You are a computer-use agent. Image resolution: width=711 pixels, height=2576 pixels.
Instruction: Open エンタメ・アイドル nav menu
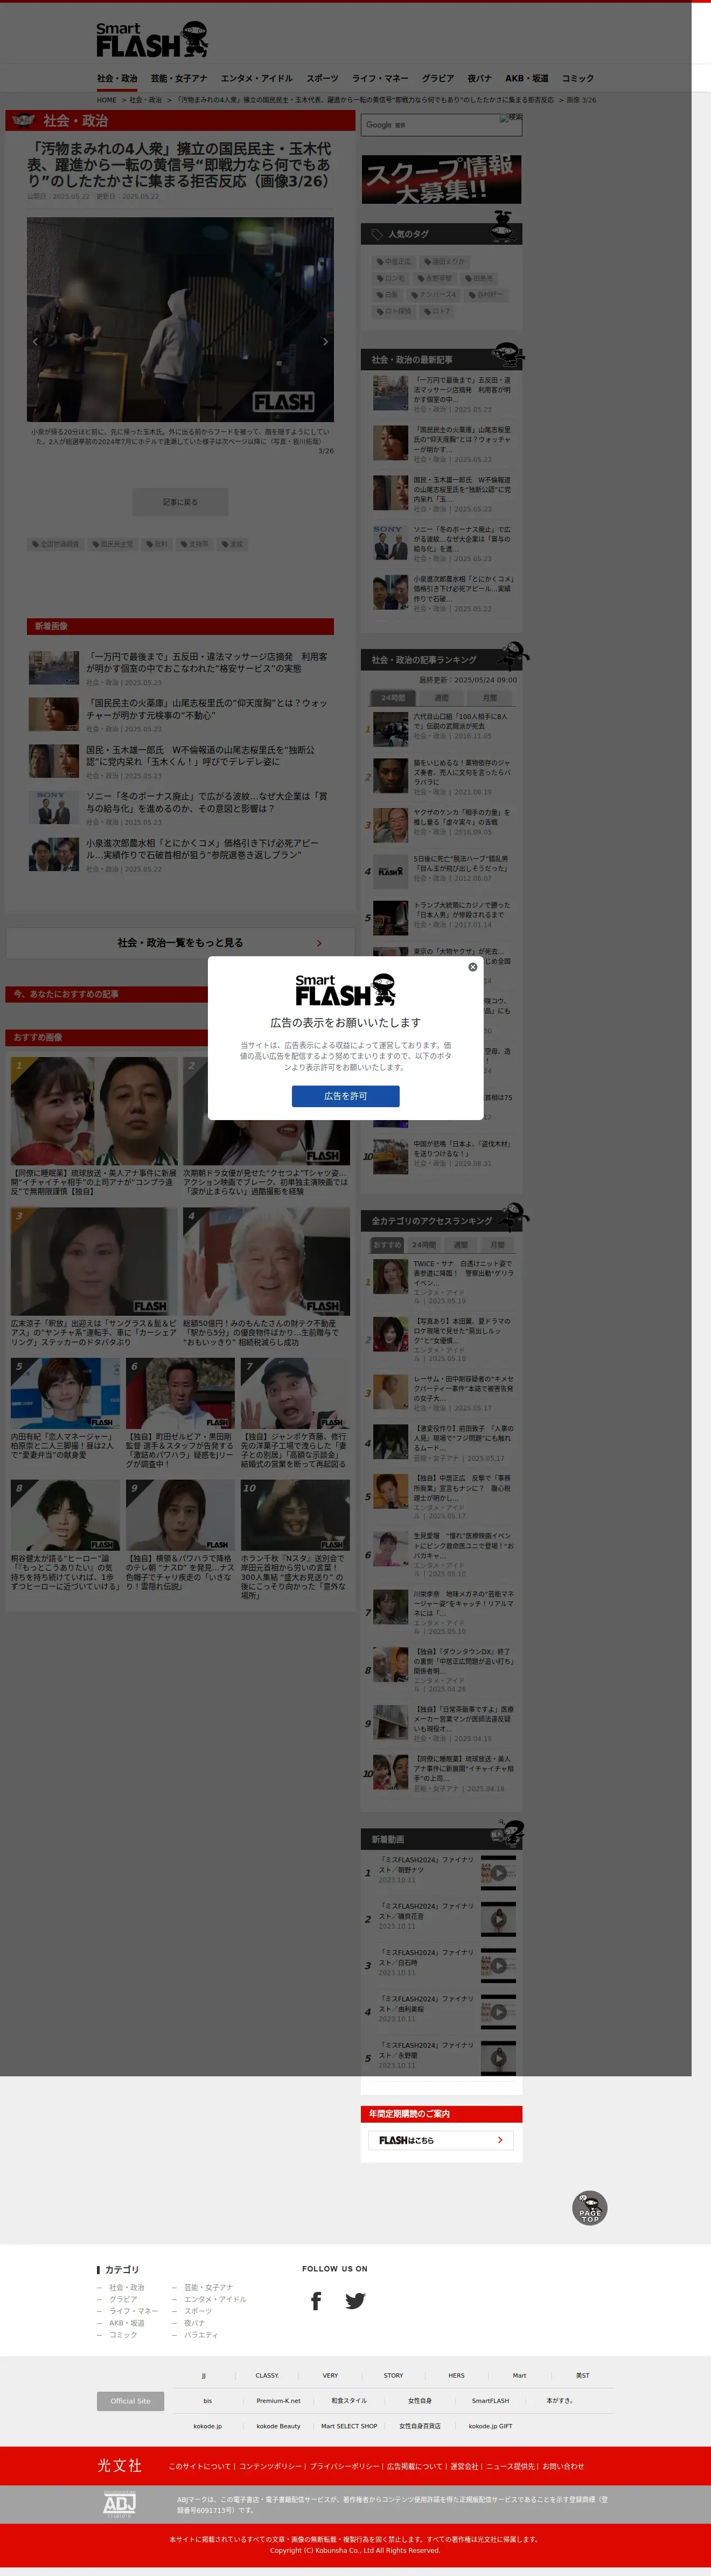(256, 78)
